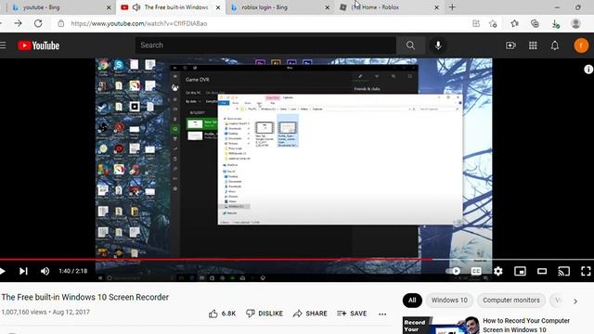Select the Windows 10 chip
Image resolution: width=594 pixels, height=334 pixels.
tap(449, 301)
